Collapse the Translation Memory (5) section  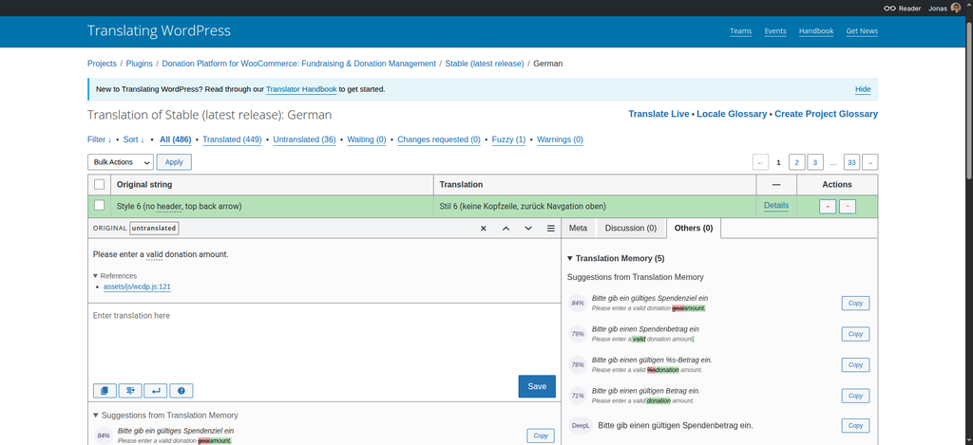tap(616, 258)
